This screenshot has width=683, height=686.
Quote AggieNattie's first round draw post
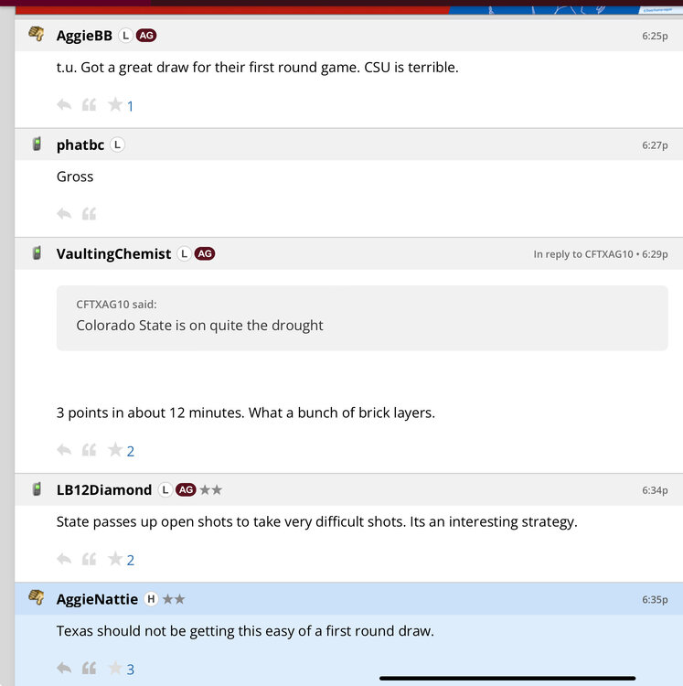pos(90,669)
